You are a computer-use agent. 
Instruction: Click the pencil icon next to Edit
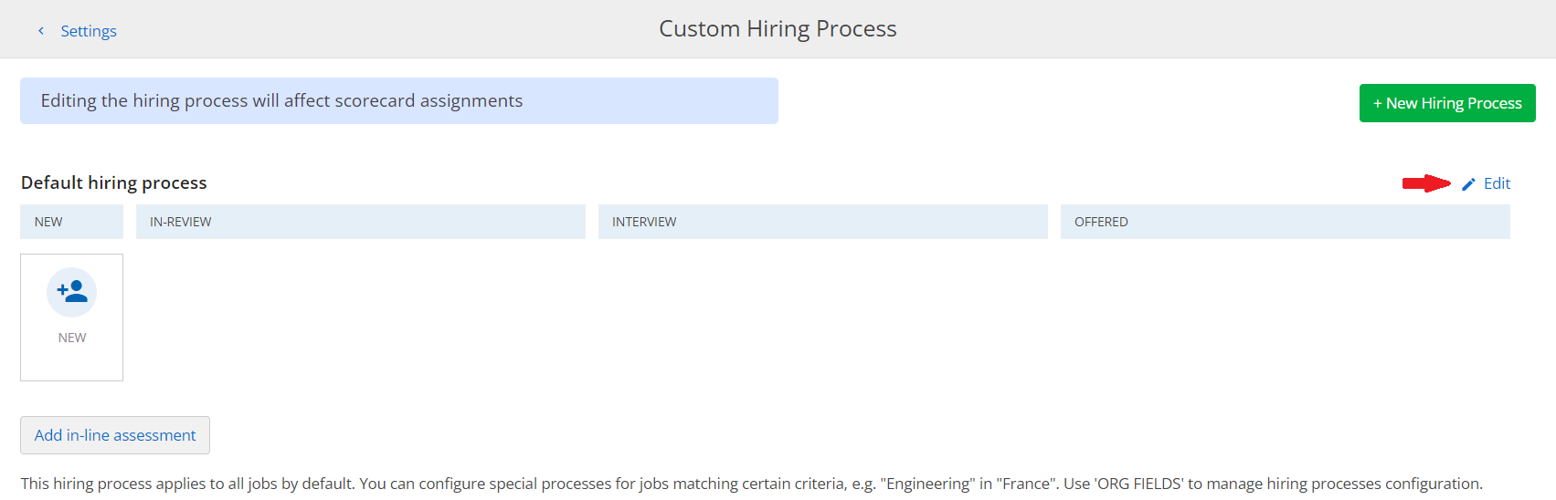(x=1468, y=184)
